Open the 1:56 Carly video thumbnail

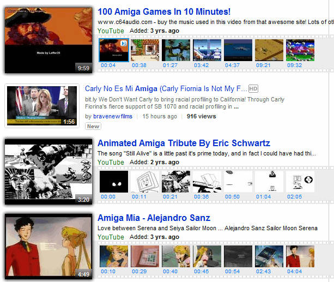point(42,106)
